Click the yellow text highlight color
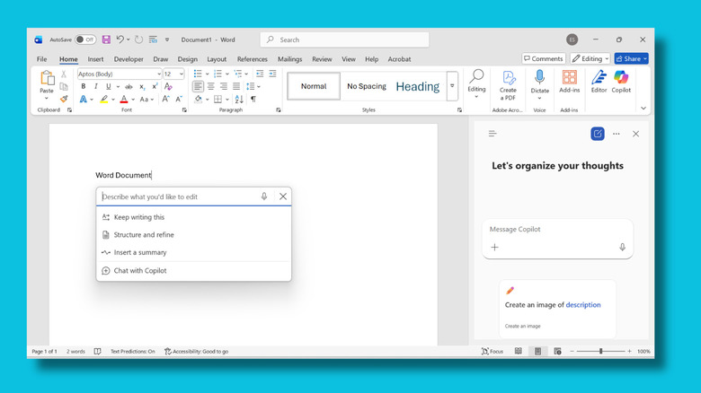This screenshot has height=393, width=701. 103,99
